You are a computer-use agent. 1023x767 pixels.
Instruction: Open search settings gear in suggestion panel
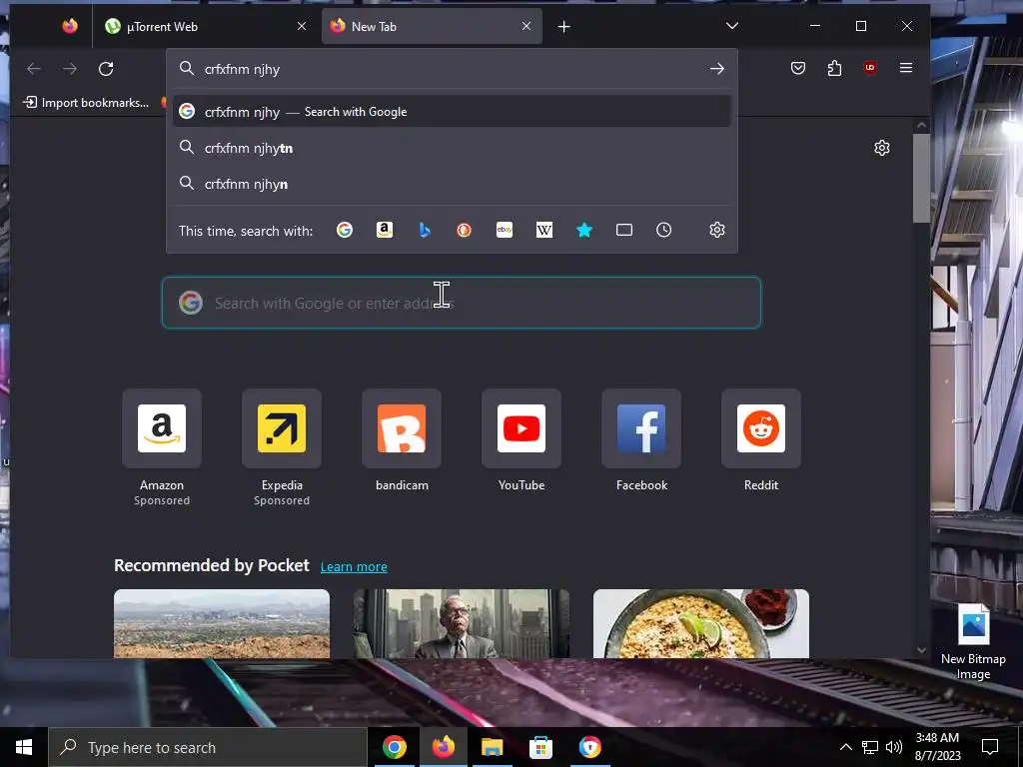point(717,230)
